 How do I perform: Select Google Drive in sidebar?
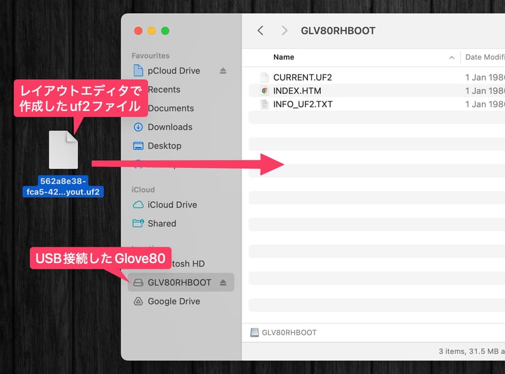tap(173, 301)
